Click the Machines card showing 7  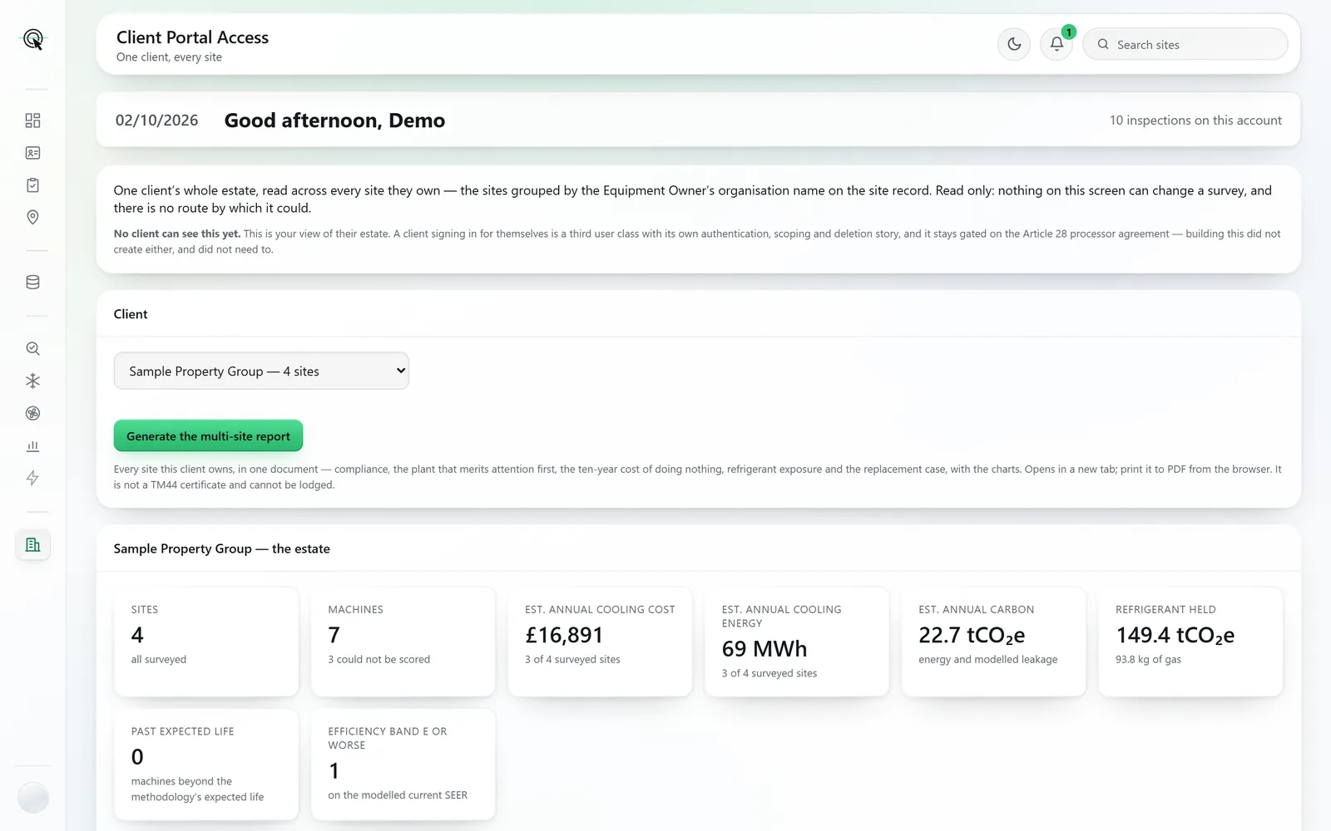point(403,642)
